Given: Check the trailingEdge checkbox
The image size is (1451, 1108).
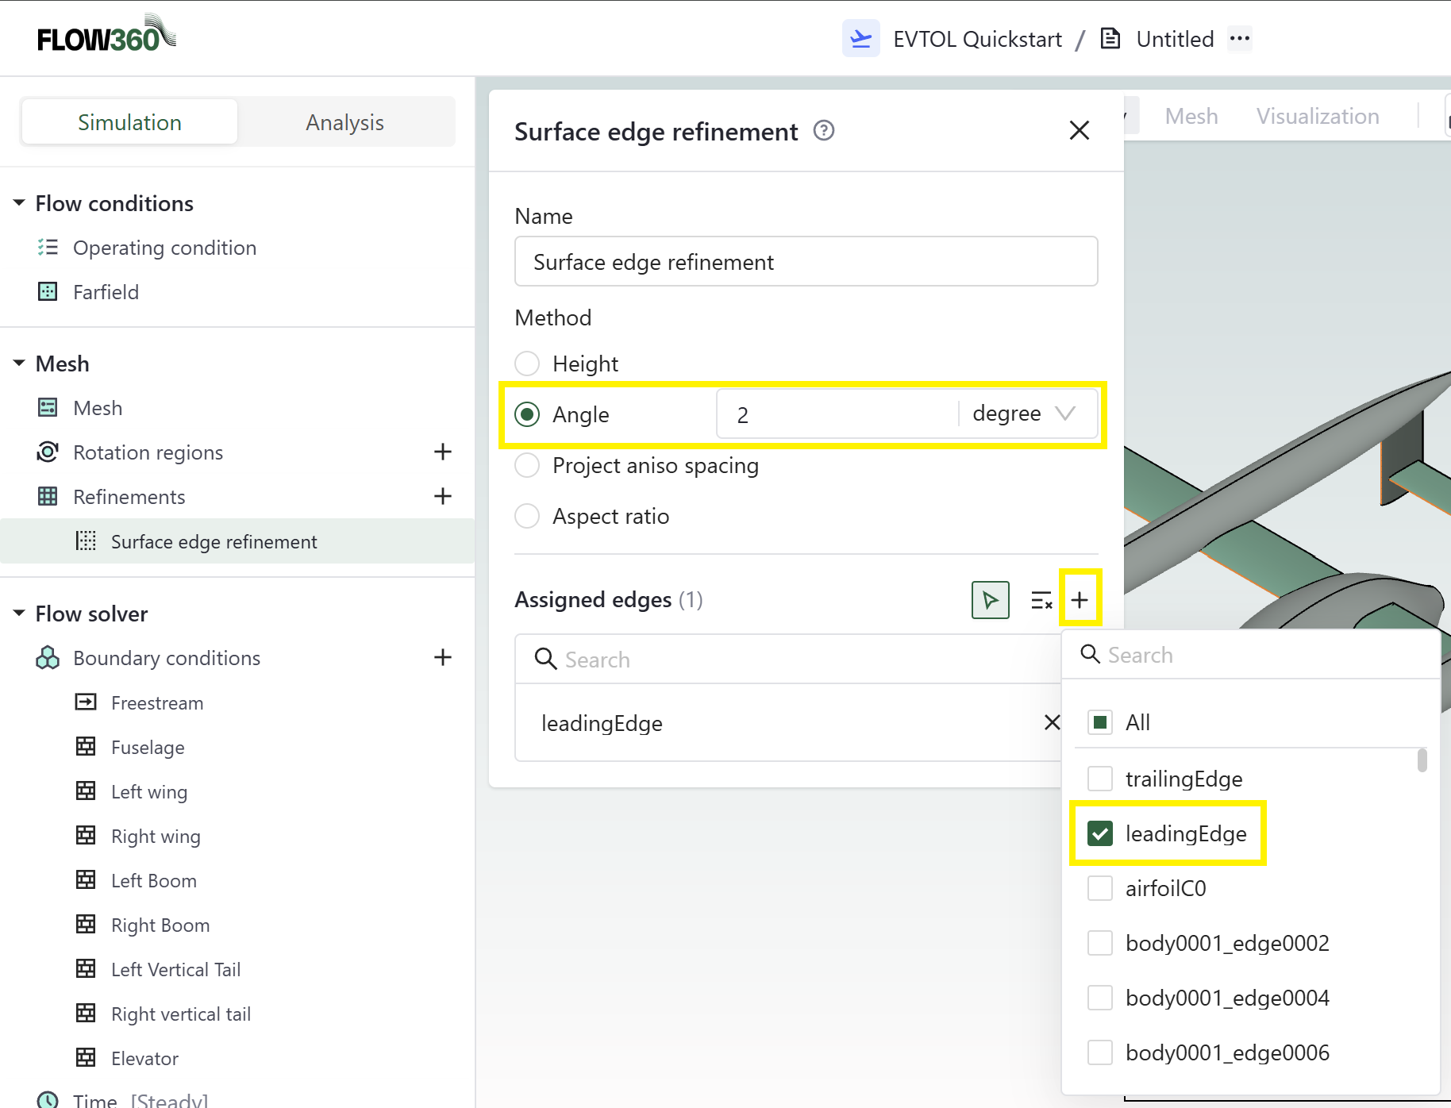Looking at the screenshot, I should [x=1099, y=779].
